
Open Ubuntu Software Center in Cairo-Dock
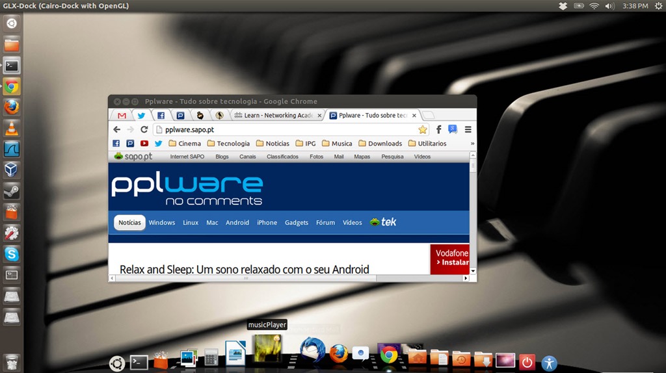click(161, 360)
